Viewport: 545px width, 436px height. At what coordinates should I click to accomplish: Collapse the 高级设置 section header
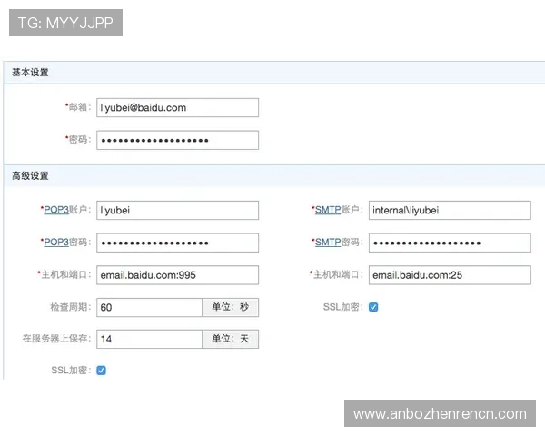(x=31, y=175)
